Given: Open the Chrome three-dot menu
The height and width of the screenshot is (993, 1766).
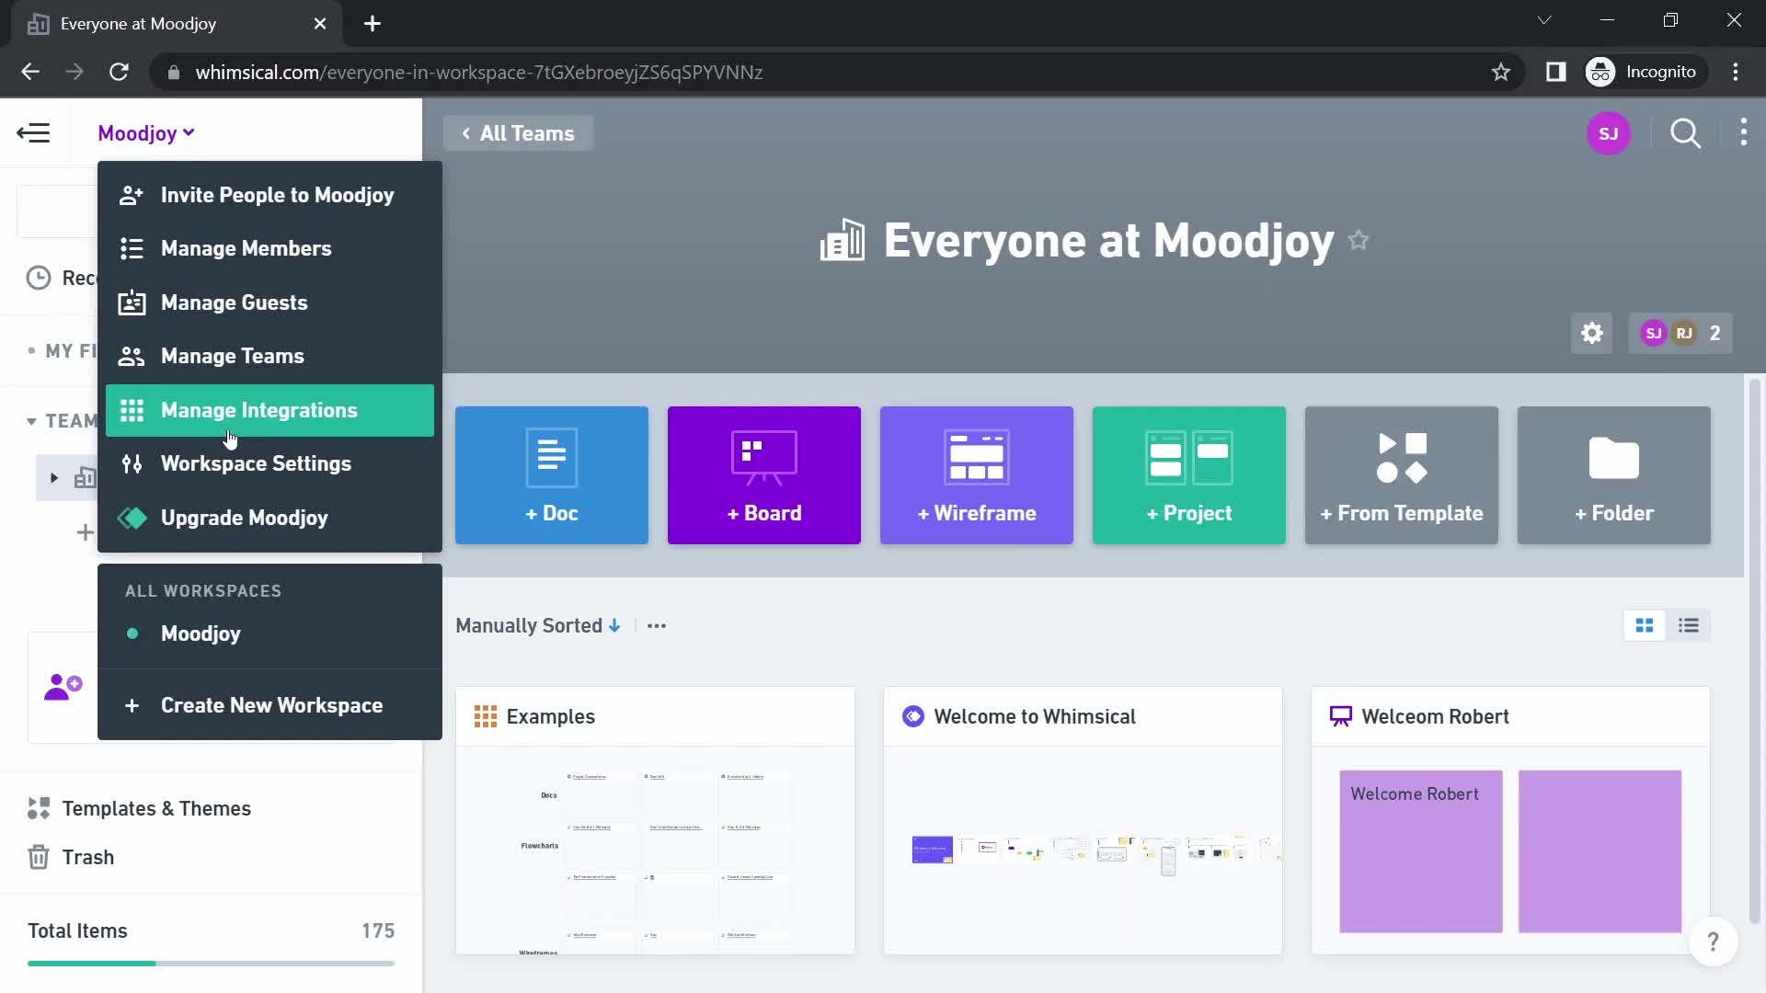Looking at the screenshot, I should click(x=1736, y=72).
